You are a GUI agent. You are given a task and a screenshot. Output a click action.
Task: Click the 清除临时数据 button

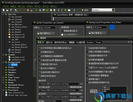tap(76, 87)
